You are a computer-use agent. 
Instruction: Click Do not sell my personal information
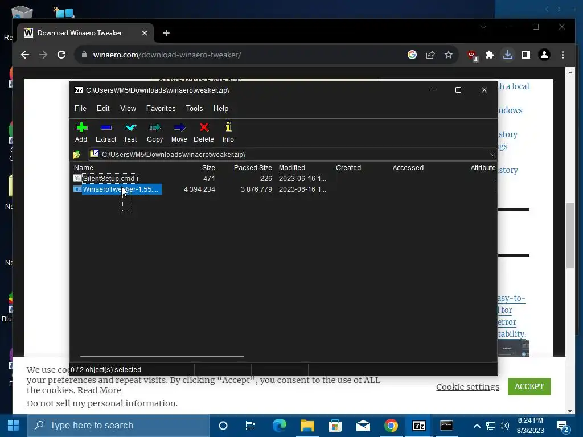click(101, 403)
